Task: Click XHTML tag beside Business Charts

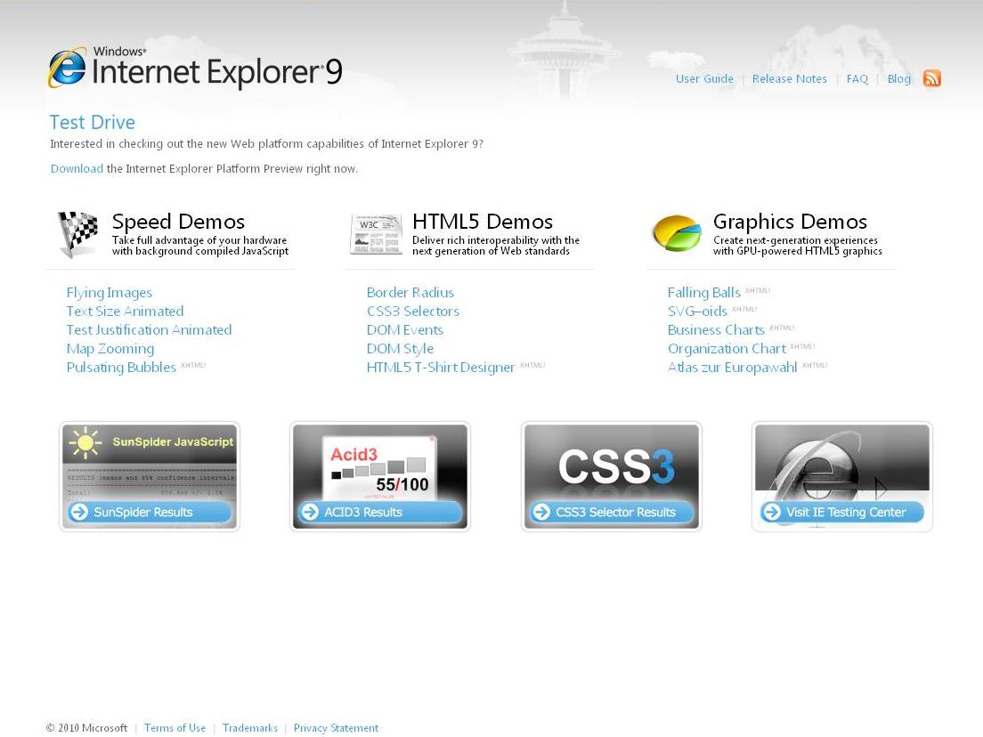Action: coord(782,328)
